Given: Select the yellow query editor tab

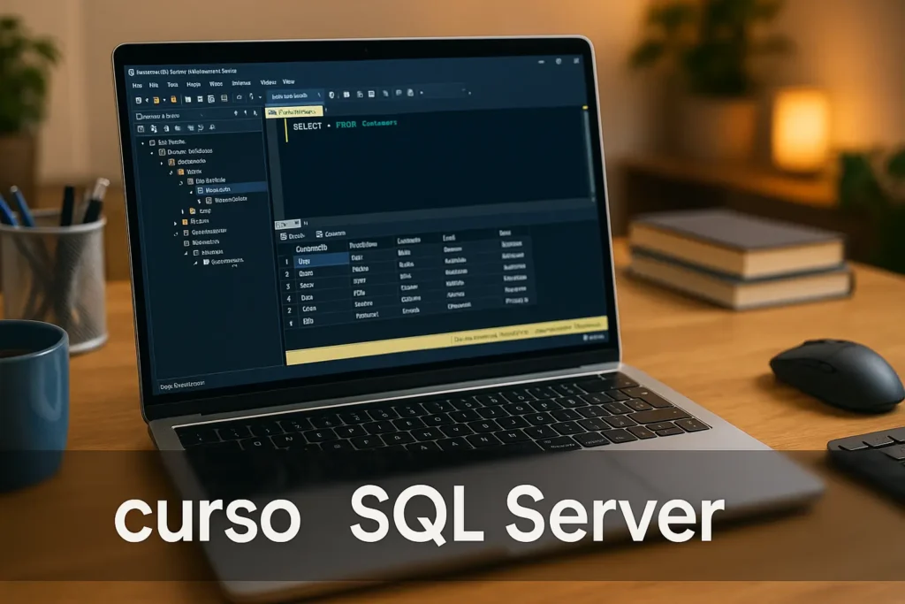Looking at the screenshot, I should tap(294, 111).
